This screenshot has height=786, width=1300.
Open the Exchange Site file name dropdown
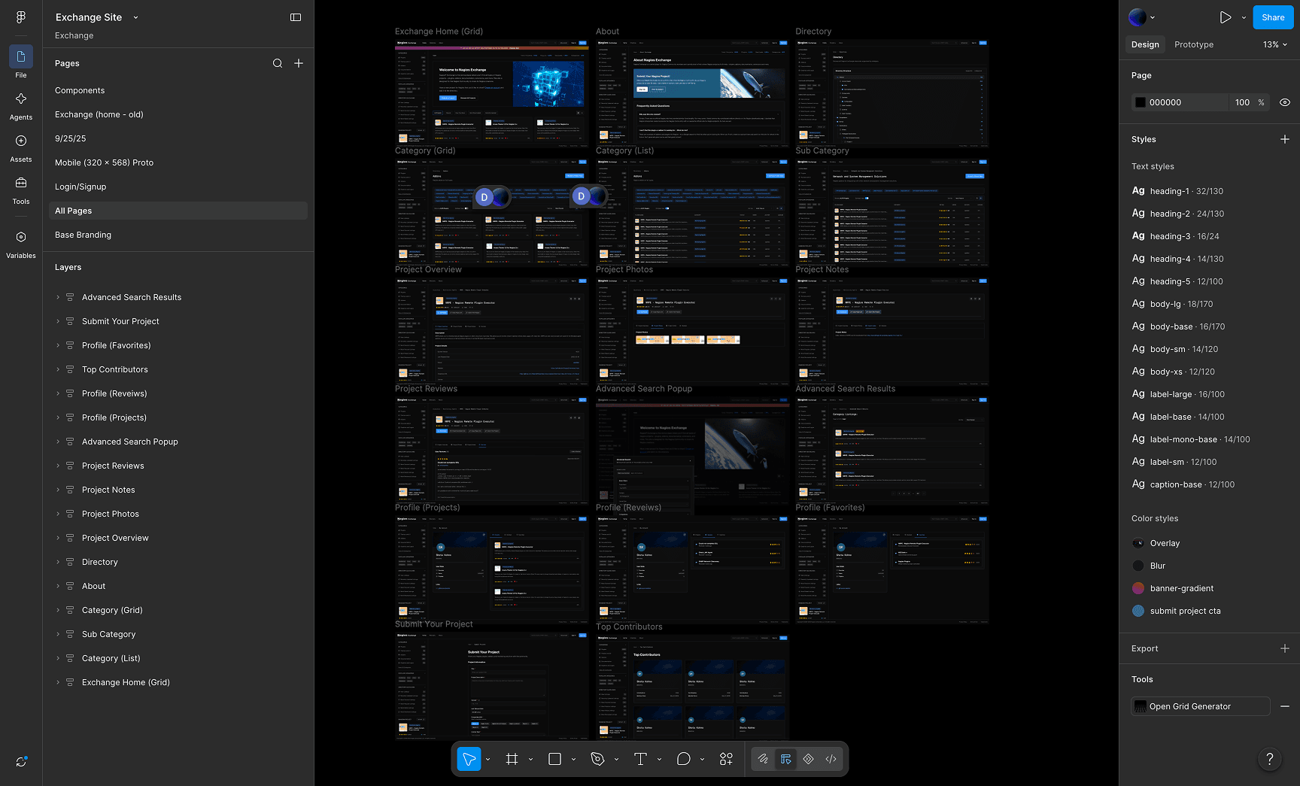point(135,17)
